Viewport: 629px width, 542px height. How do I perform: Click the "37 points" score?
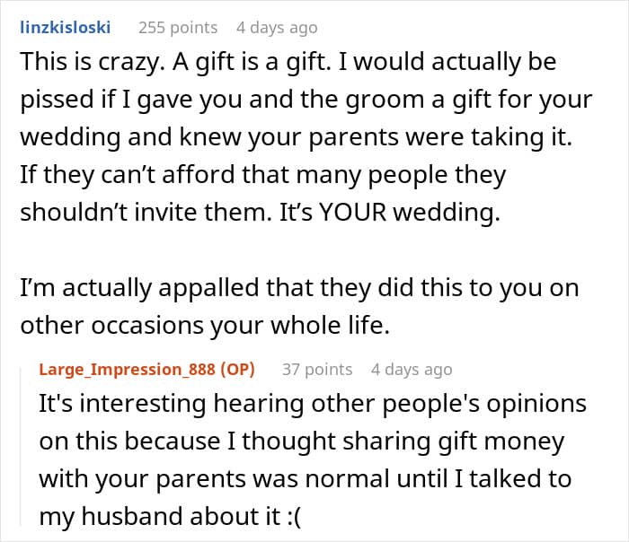pyautogui.click(x=317, y=369)
